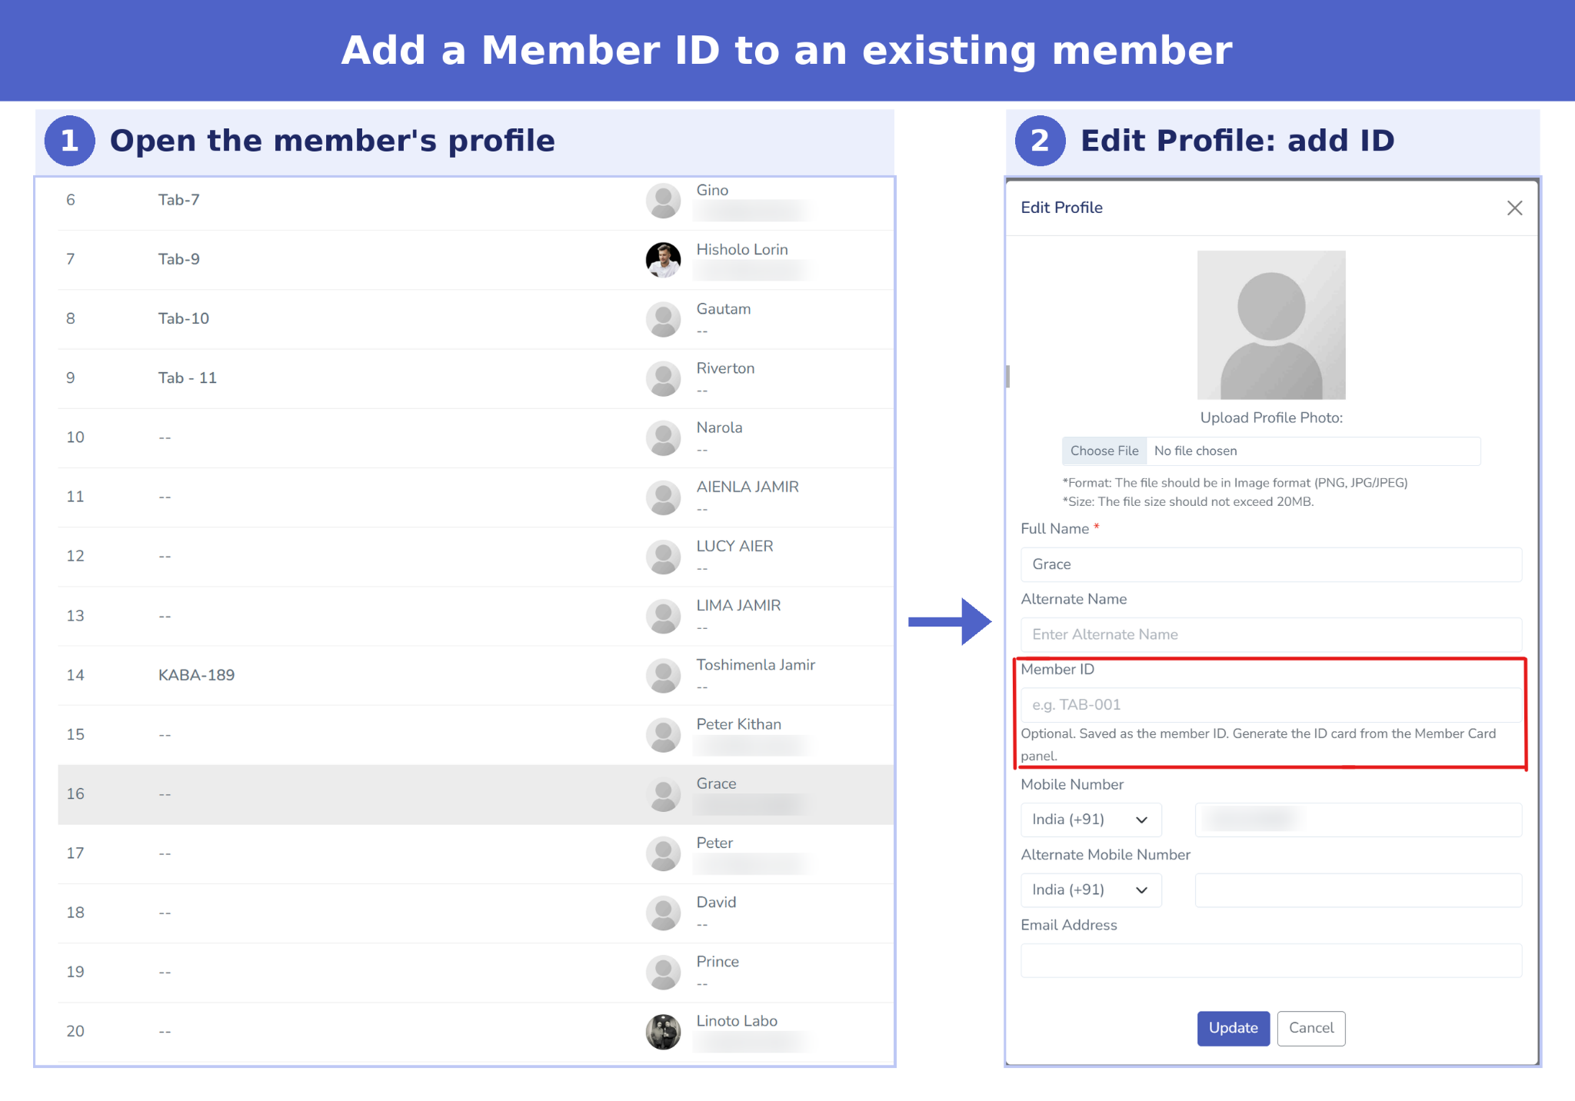Open Hisholo Lorin member name
1575x1101 pixels.
742,249
